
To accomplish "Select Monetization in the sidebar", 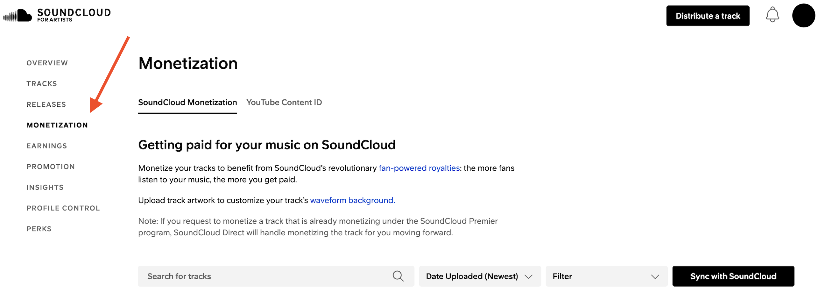I will (57, 125).
